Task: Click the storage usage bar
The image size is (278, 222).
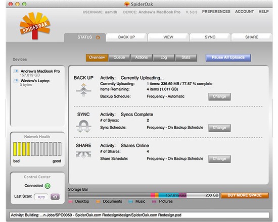Action: point(144,195)
